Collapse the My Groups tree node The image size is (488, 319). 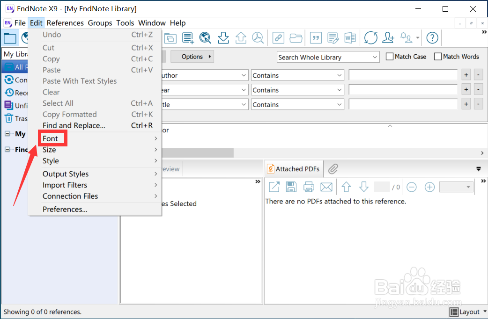click(7, 134)
